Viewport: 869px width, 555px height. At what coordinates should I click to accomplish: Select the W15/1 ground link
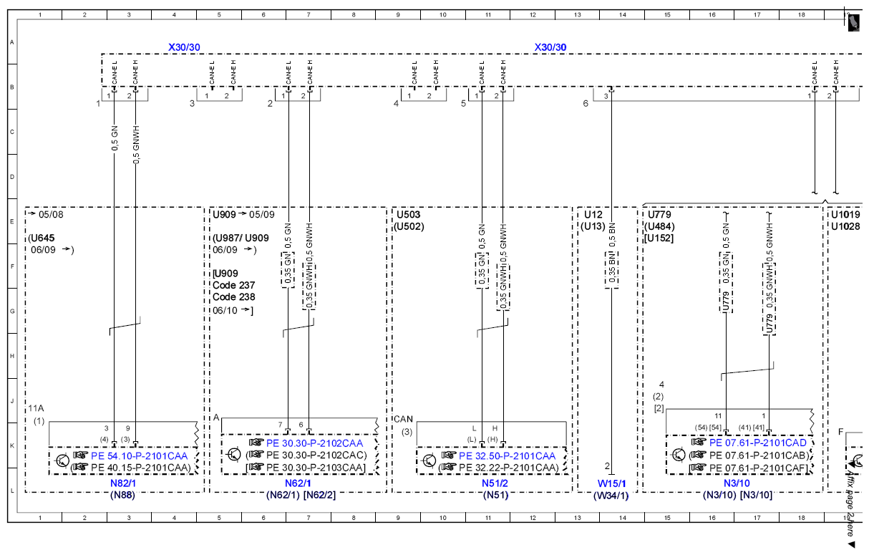click(613, 483)
